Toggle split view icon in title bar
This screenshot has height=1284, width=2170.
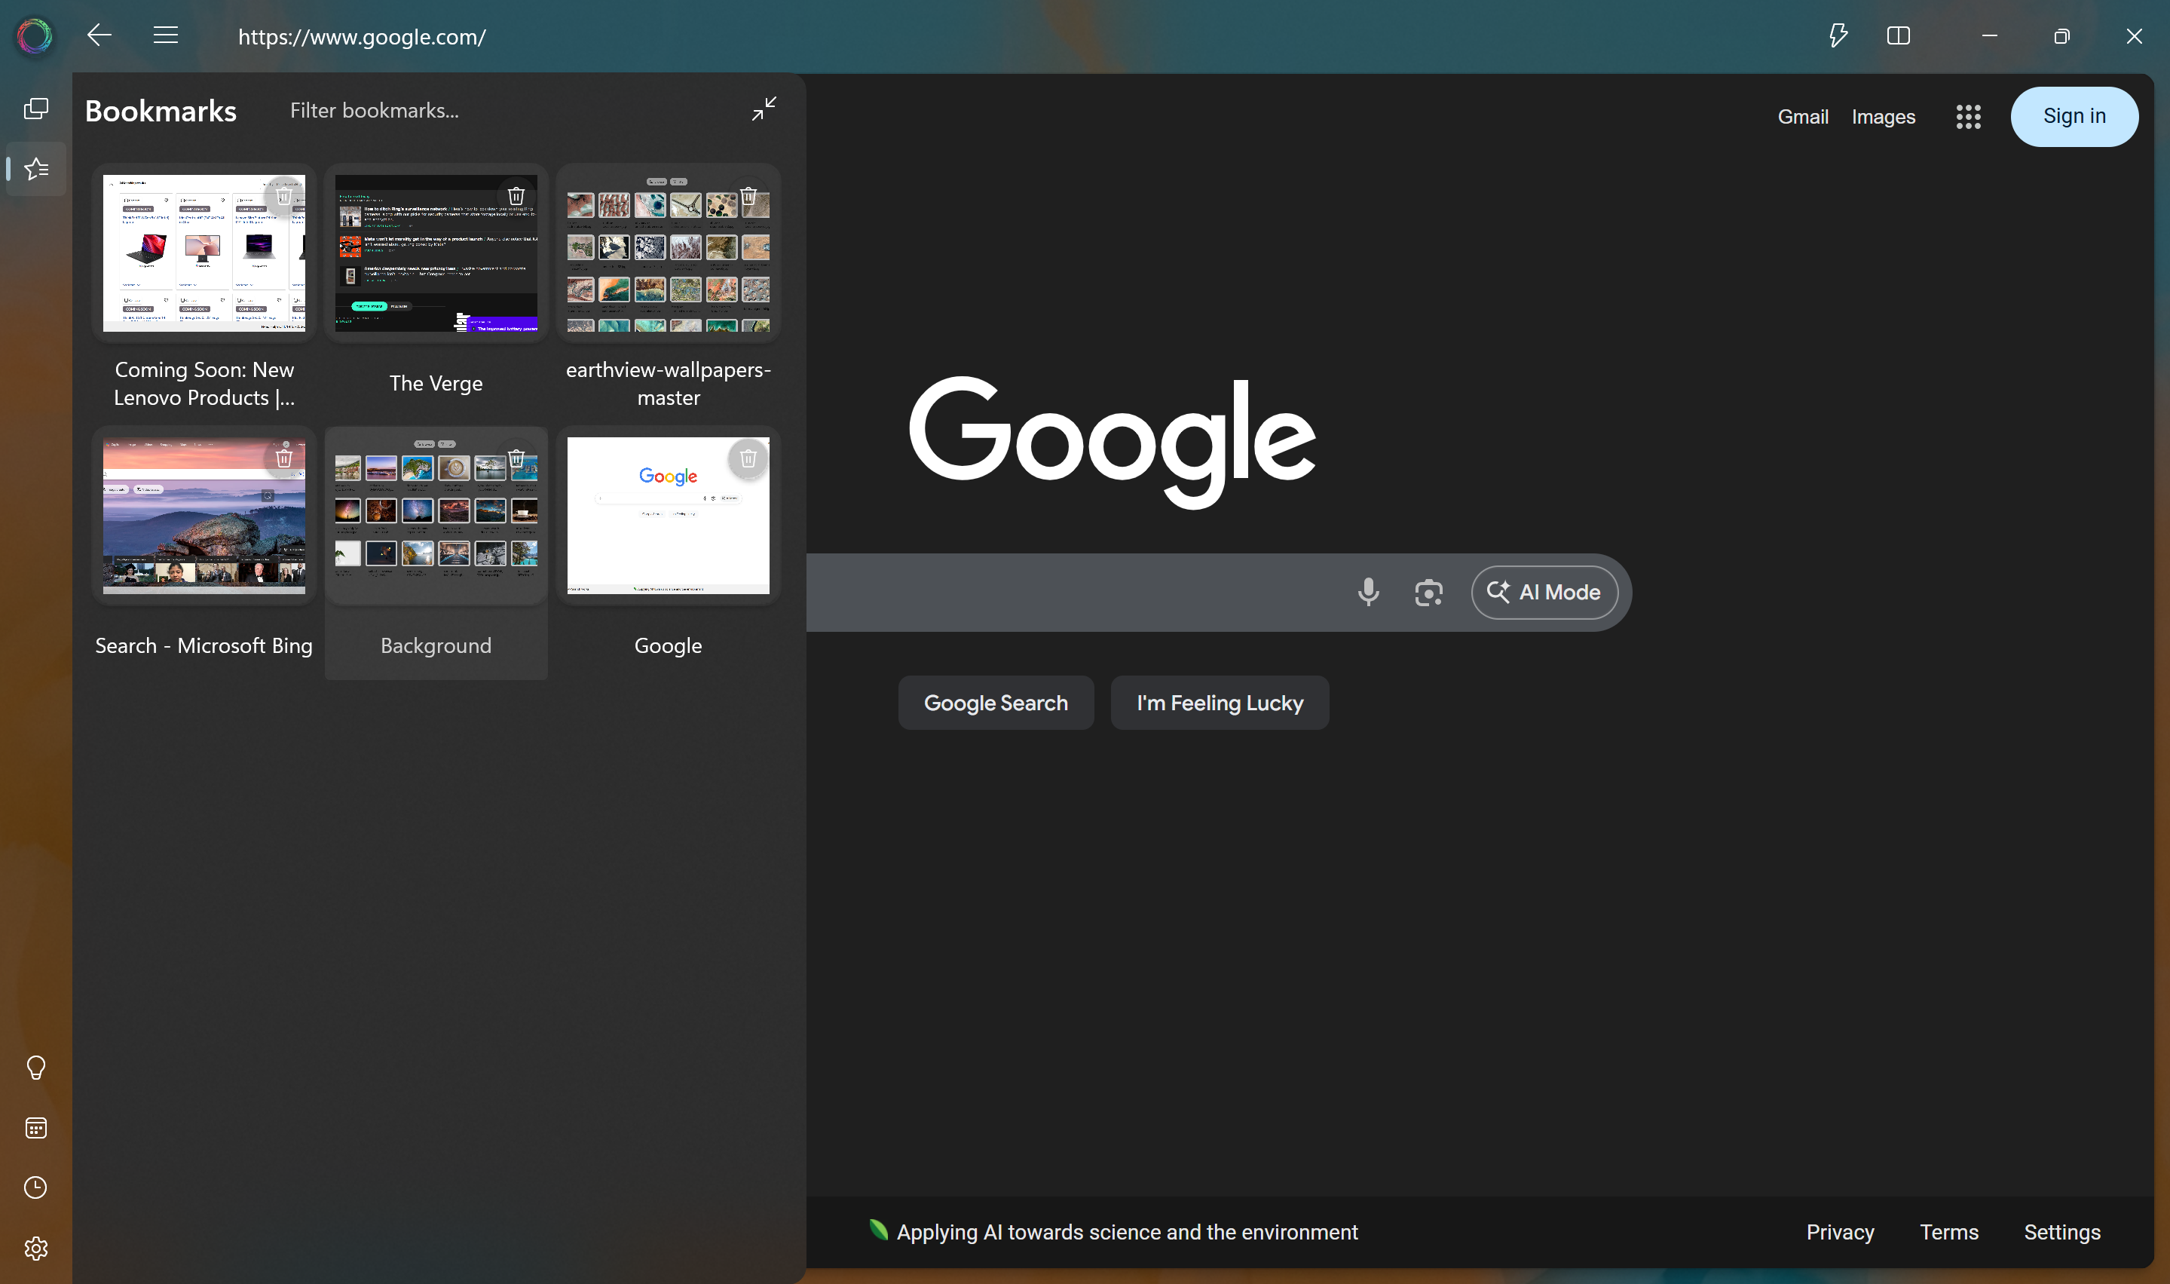click(1899, 35)
